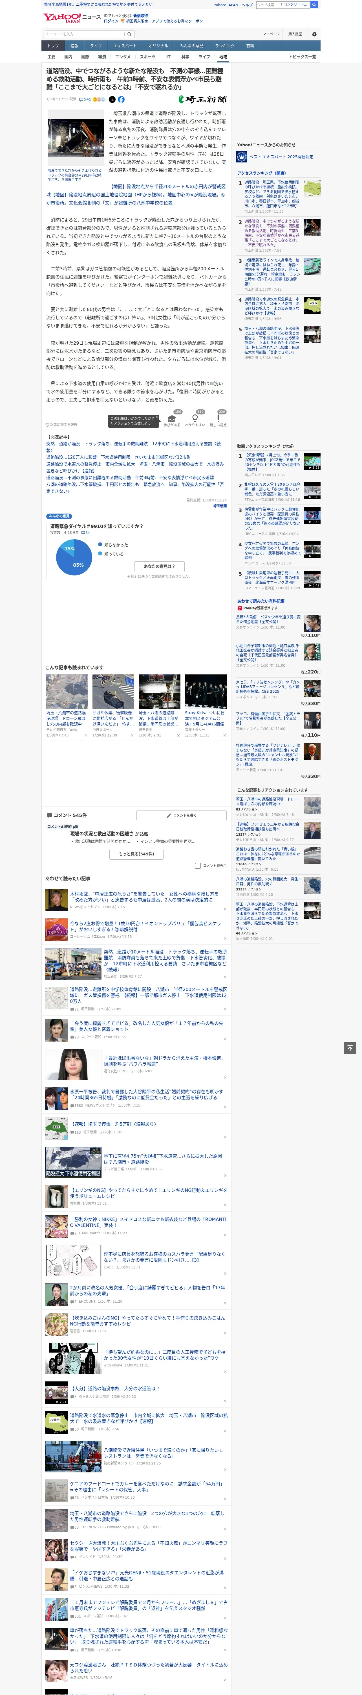Viewport: 362px width, 1695px height.
Task: Click the keyword search input field
Action: click(x=85, y=34)
